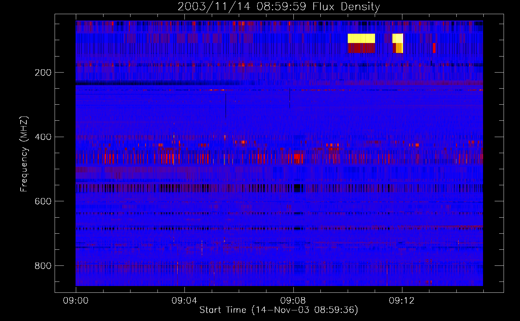This screenshot has height=321, width=520.
Task: Click the 600 frequency tick label
Action: pos(43,201)
